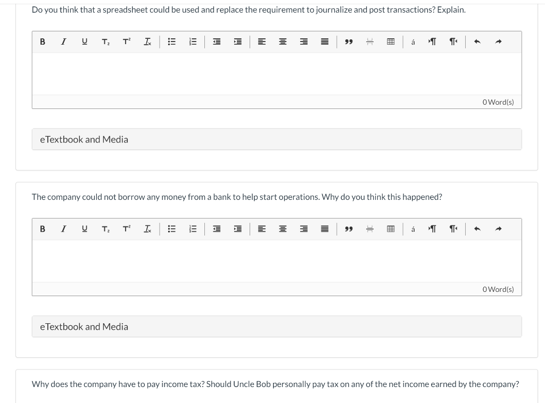Viewport: 545px width, 403px height.
Task: Center-align text in the second editor
Action: pyautogui.click(x=283, y=229)
